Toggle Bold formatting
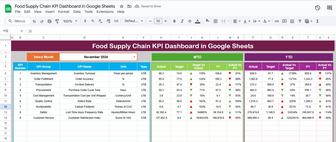Viewport: 336px width, 142px height. (174, 21)
